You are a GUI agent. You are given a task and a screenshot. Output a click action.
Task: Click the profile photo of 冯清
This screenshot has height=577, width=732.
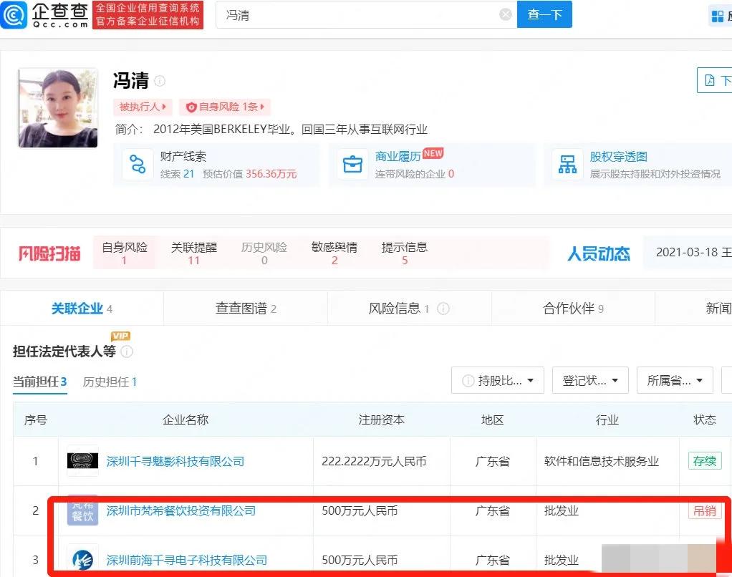coord(58,108)
